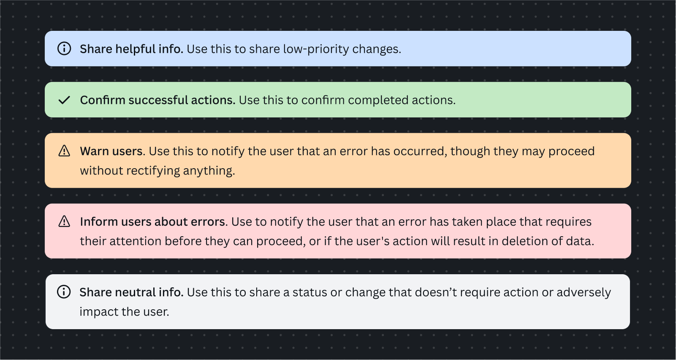Screen dimensions: 676x360
Task: Select the 'Inform users about errors.' heading
Action: (x=154, y=222)
